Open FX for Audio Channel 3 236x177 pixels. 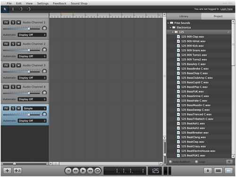6,65
